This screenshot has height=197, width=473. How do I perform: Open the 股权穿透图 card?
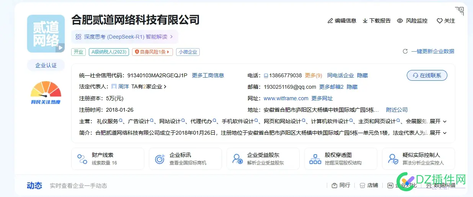pos(341,159)
